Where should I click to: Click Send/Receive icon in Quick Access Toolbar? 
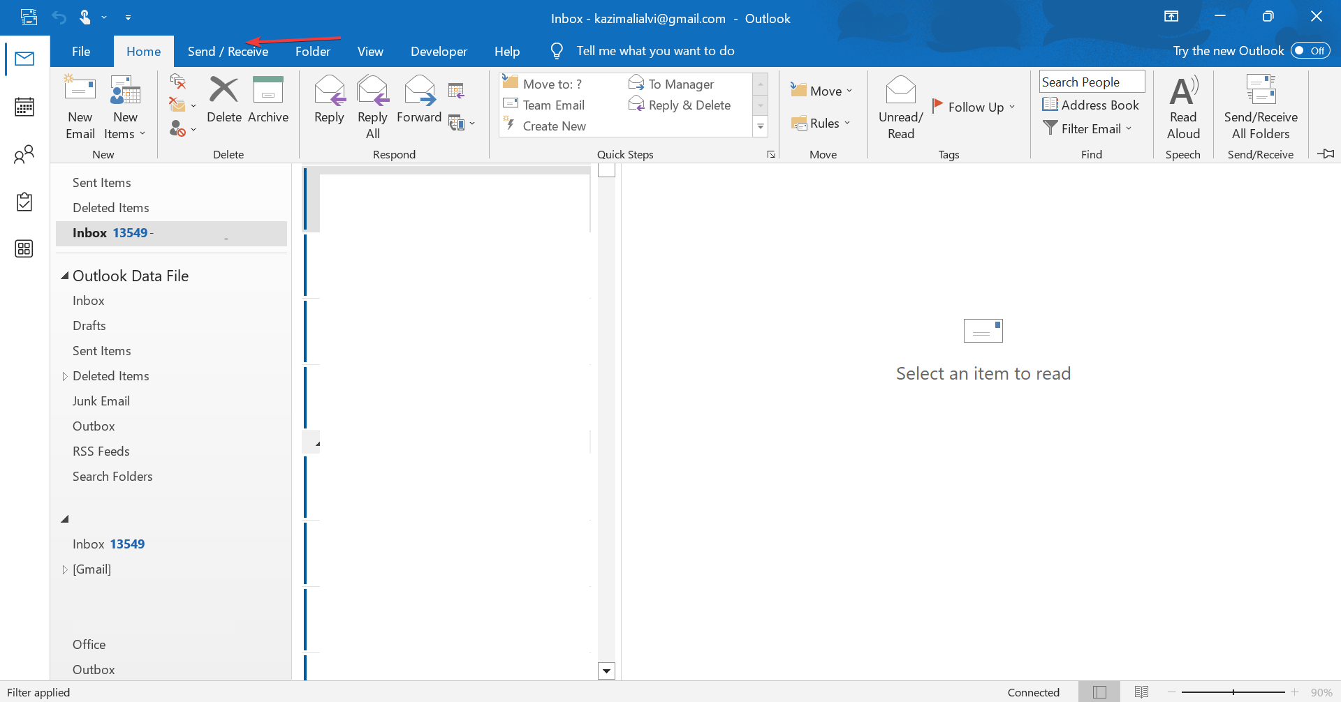coord(29,17)
